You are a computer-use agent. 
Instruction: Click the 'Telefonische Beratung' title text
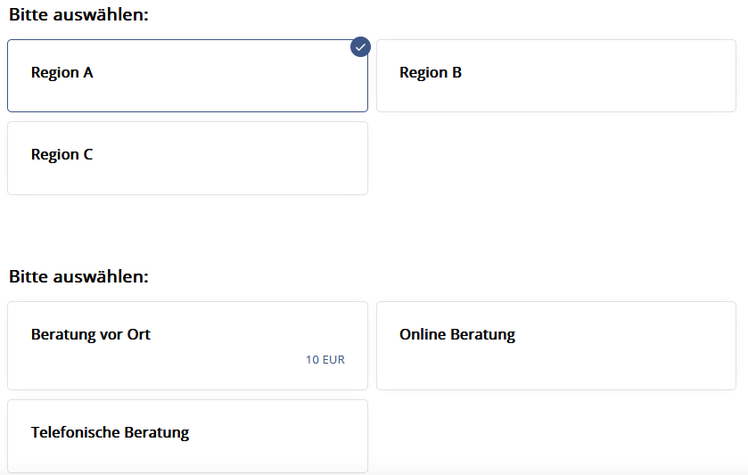[x=111, y=433]
